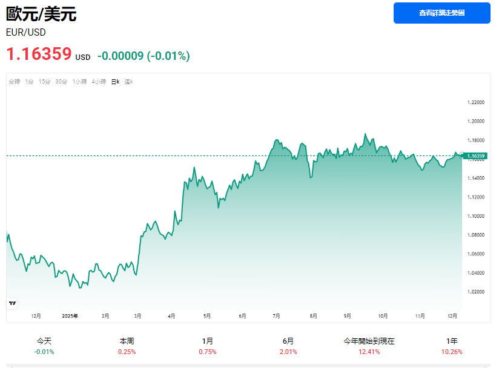Select the 1分 chart interval
The height and width of the screenshot is (371, 499).
click(29, 82)
